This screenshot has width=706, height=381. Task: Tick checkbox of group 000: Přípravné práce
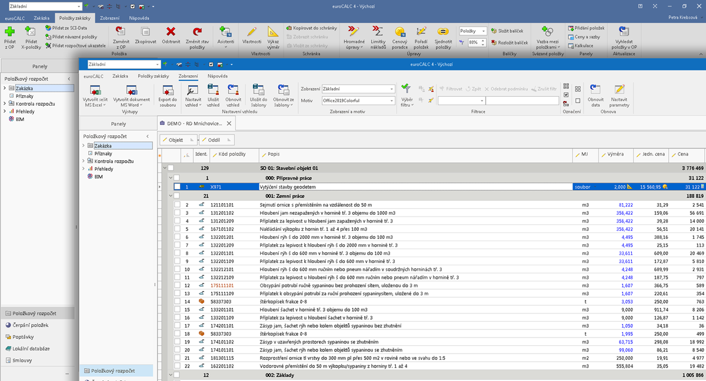coord(177,177)
